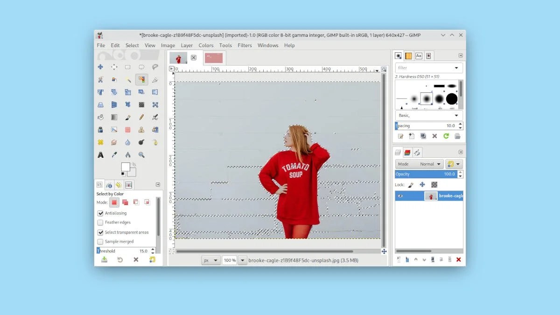
Task: Open the Basic brush category dropdown
Action: pyautogui.click(x=428, y=115)
